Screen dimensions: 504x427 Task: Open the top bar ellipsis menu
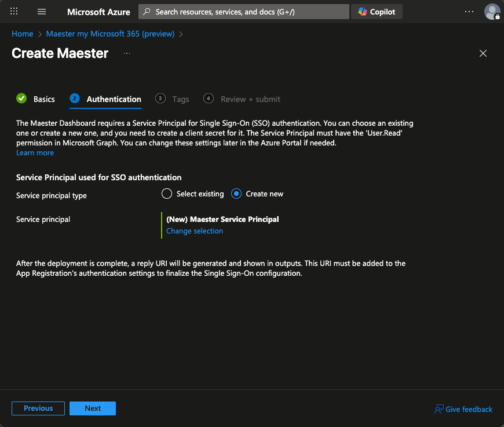(x=469, y=12)
